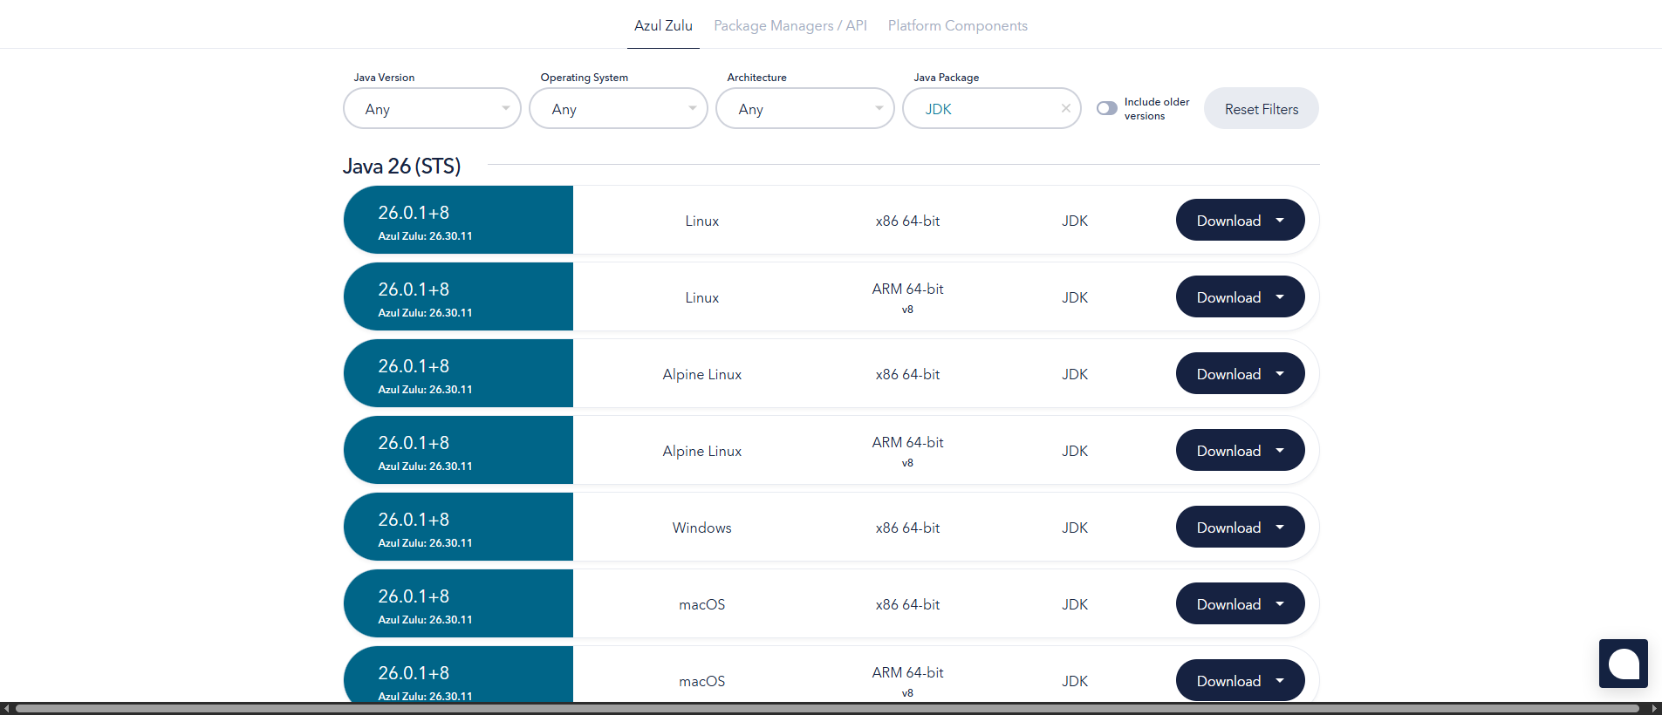Screen dimensions: 1662x715
Task: Download macOS x86 64-bit JDK
Action: click(x=1241, y=603)
